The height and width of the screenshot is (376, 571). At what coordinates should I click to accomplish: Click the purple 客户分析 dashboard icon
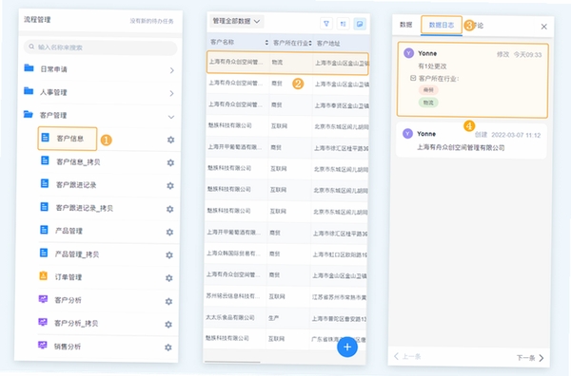pos(43,299)
